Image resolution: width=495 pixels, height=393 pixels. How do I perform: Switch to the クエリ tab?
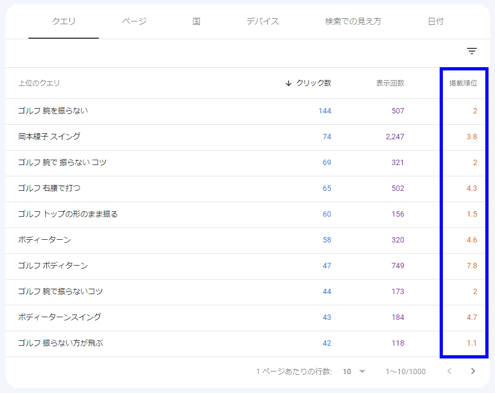coord(63,22)
